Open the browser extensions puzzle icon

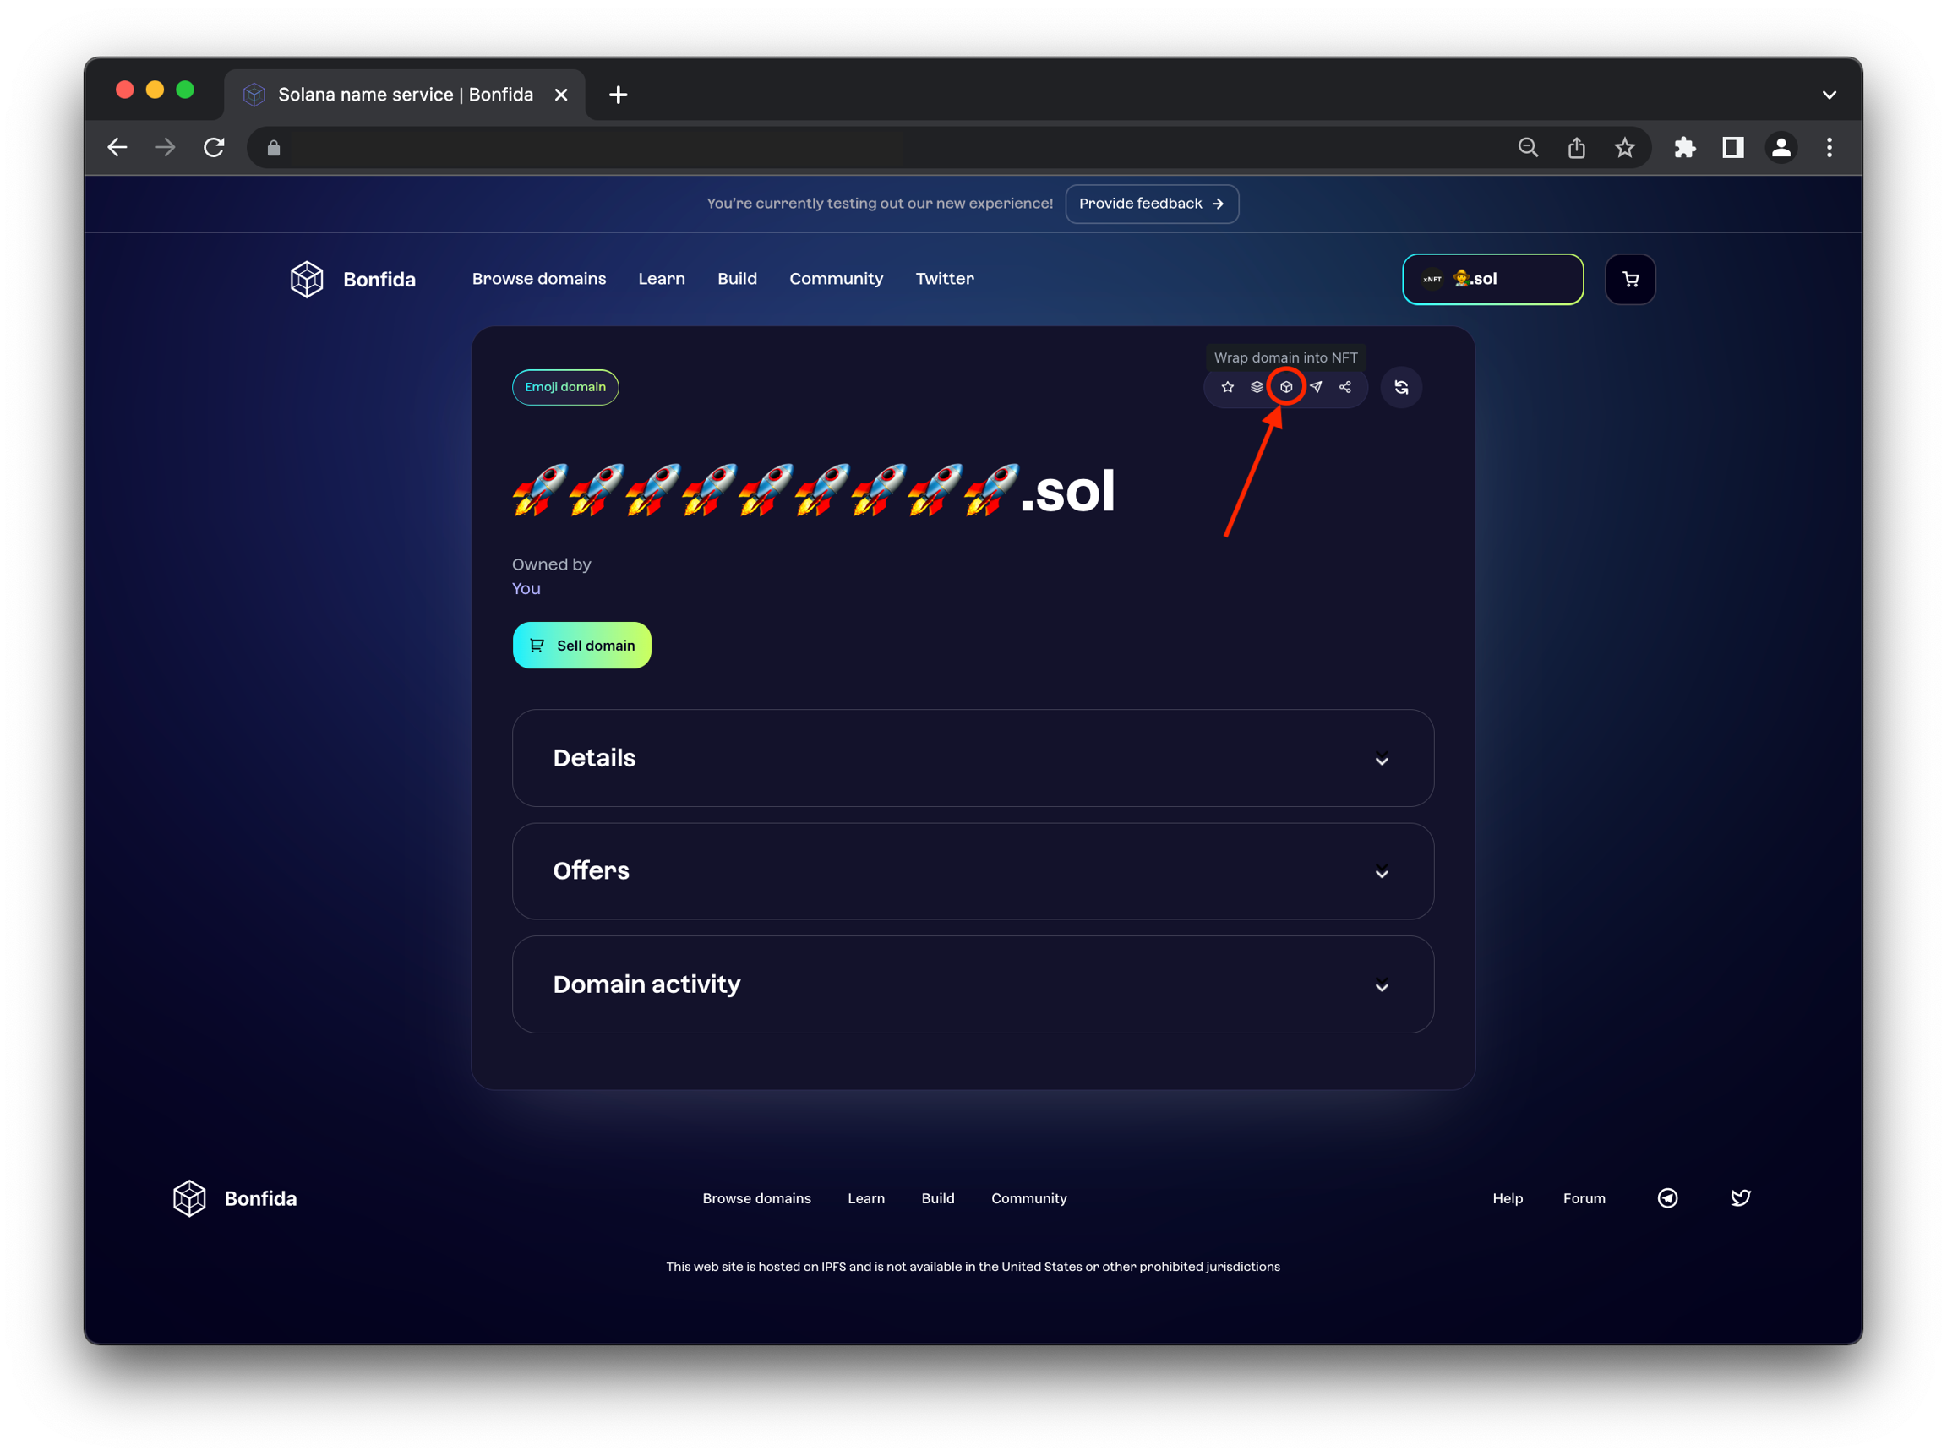click(x=1685, y=148)
